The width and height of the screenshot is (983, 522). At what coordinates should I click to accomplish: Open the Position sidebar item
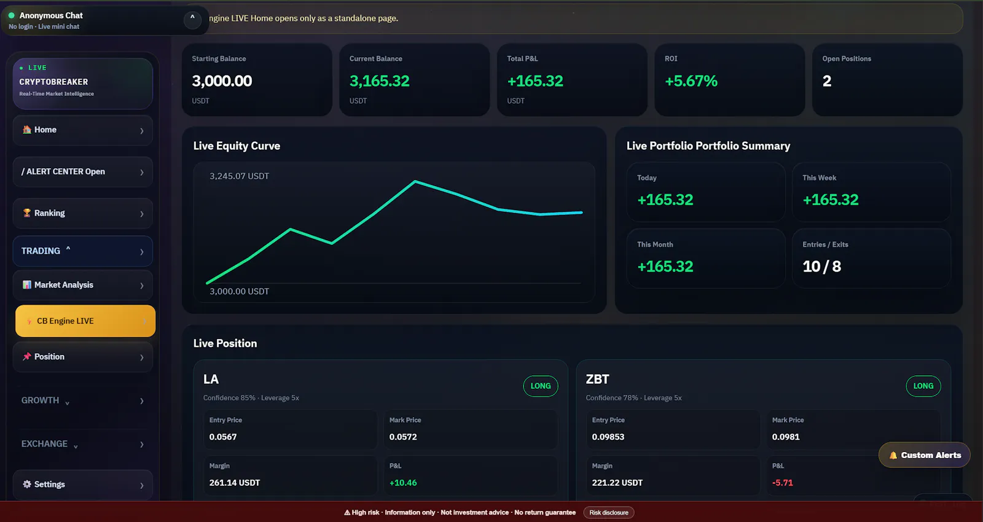point(83,357)
